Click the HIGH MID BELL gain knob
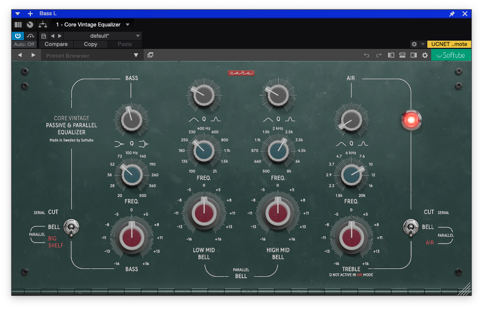This screenshot has height=309, width=483. 278,213
